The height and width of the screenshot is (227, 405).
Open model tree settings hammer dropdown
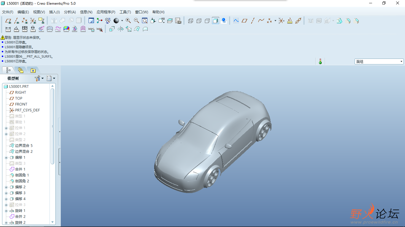point(39,78)
